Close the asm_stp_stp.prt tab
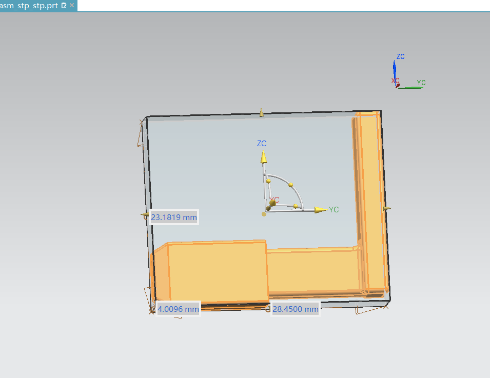 (x=71, y=6)
